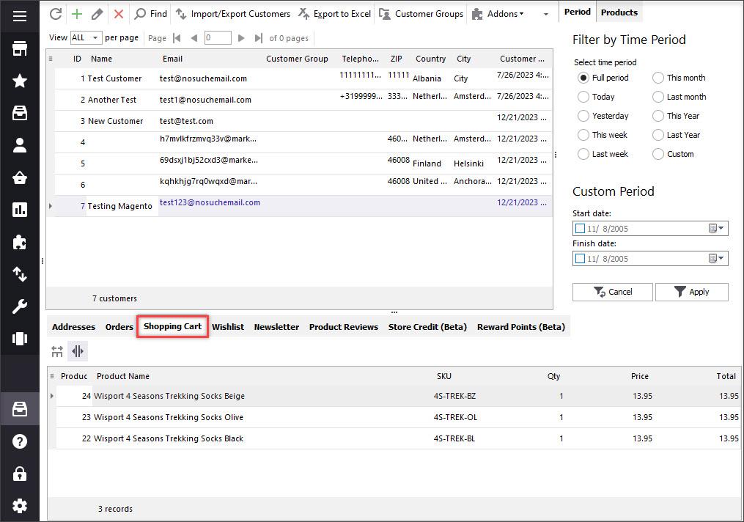Viewport: 744px width, 522px height.
Task: Click Export to Excel button
Action: point(336,13)
